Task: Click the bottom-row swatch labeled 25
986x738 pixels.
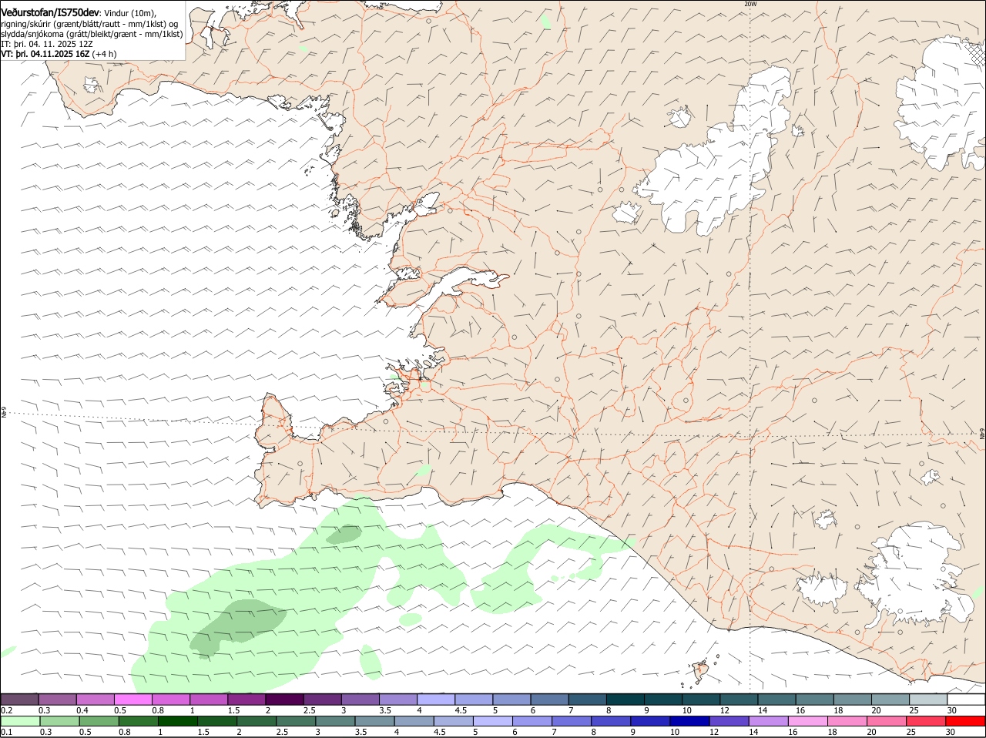Action: (x=926, y=721)
